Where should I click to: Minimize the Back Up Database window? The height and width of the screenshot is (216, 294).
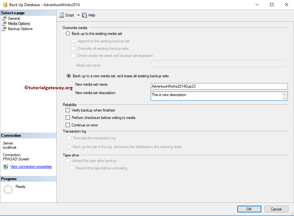[257, 5]
